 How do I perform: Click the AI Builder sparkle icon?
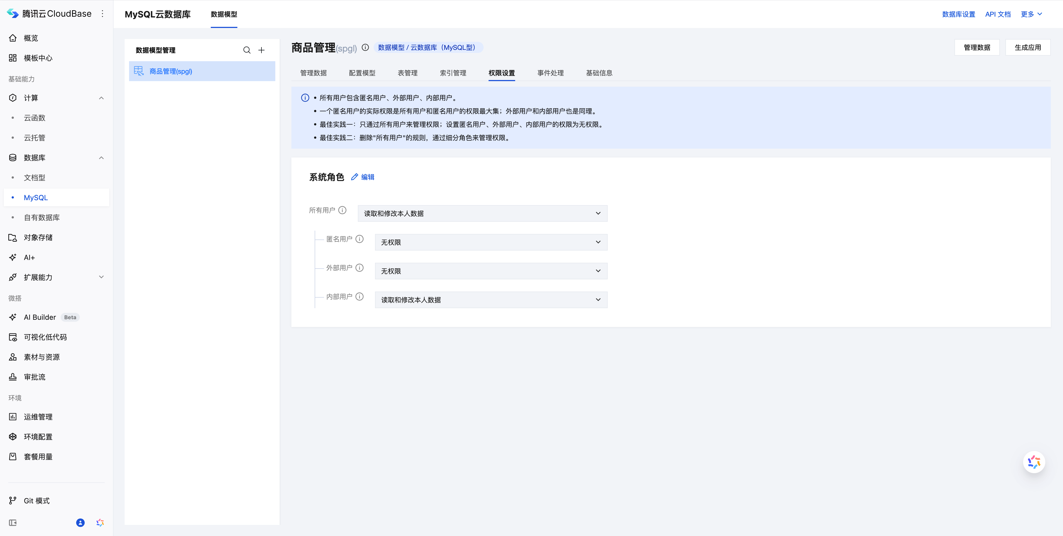(x=13, y=317)
